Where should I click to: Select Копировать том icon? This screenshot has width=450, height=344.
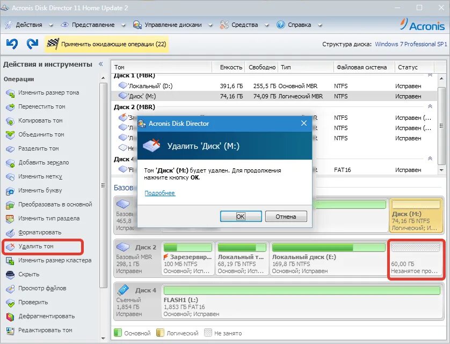click(x=10, y=121)
